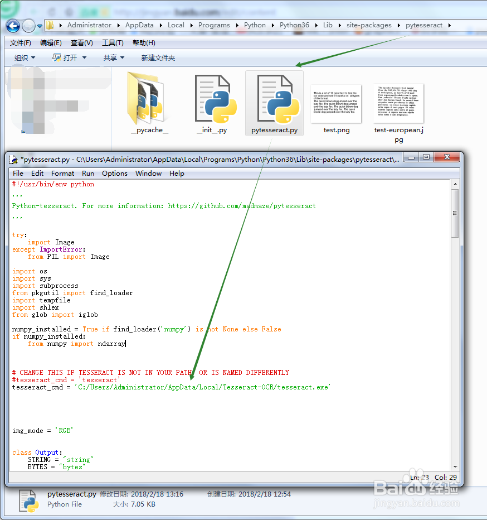487x520 pixels.
Task: Click the IDLE window title icon
Action: [14, 160]
